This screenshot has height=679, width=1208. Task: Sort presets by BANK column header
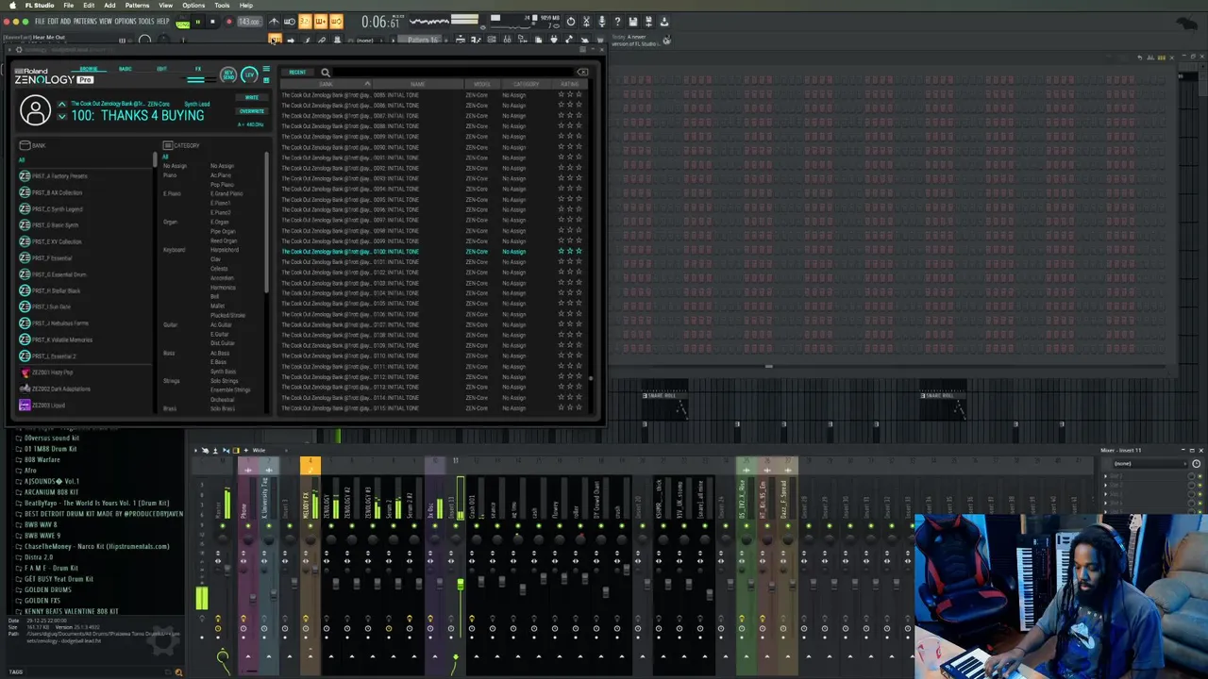(x=327, y=84)
